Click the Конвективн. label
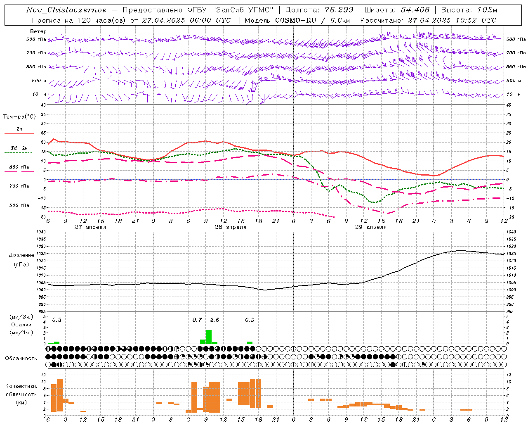 click(21, 386)
